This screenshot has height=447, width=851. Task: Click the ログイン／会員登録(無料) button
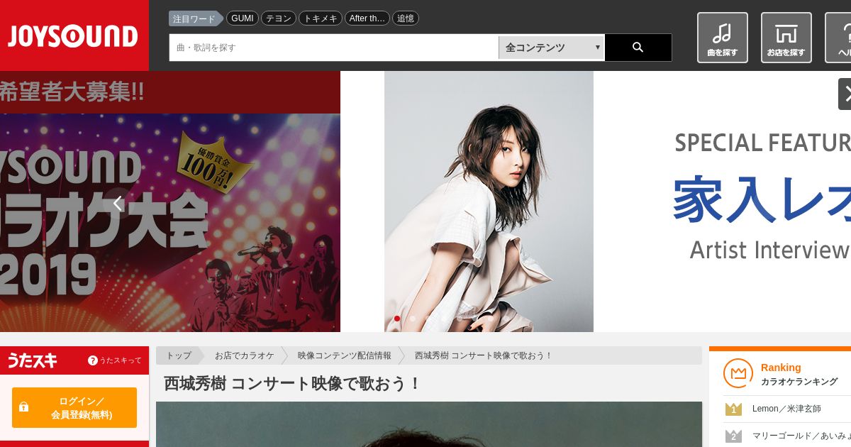tap(74, 407)
